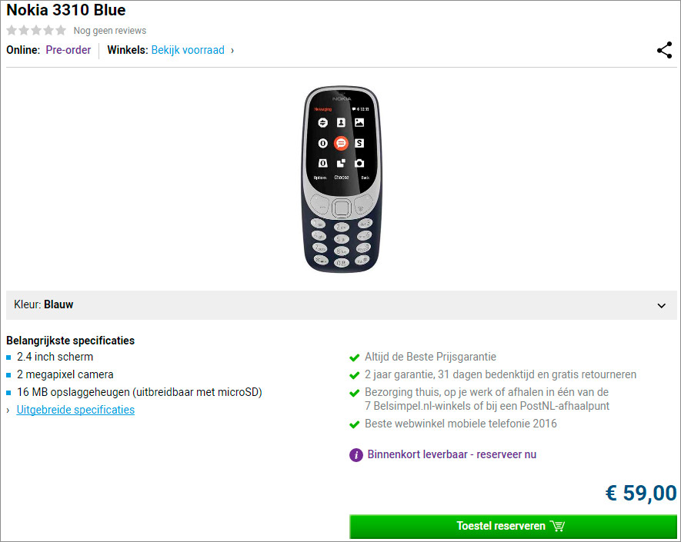Image resolution: width=681 pixels, height=542 pixels.
Task: Click the Nokia 3310 phone image
Action: tap(342, 179)
